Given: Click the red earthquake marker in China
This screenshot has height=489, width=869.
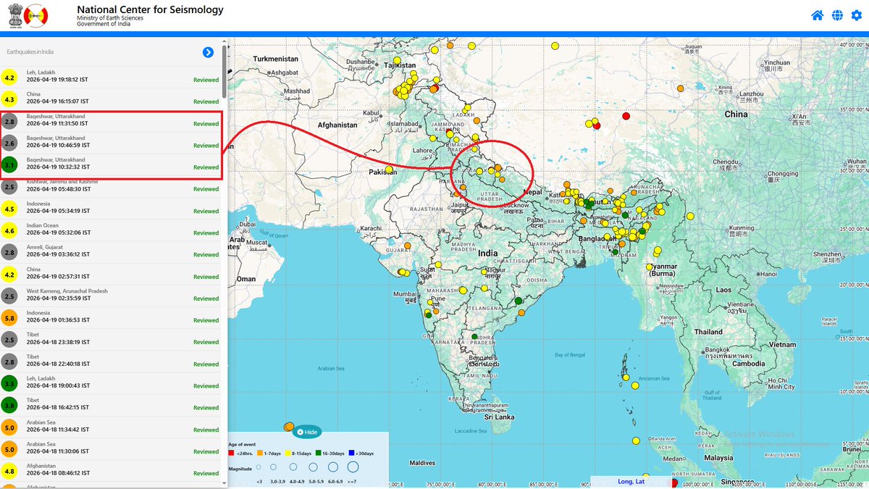Looking at the screenshot, I should click(625, 115).
